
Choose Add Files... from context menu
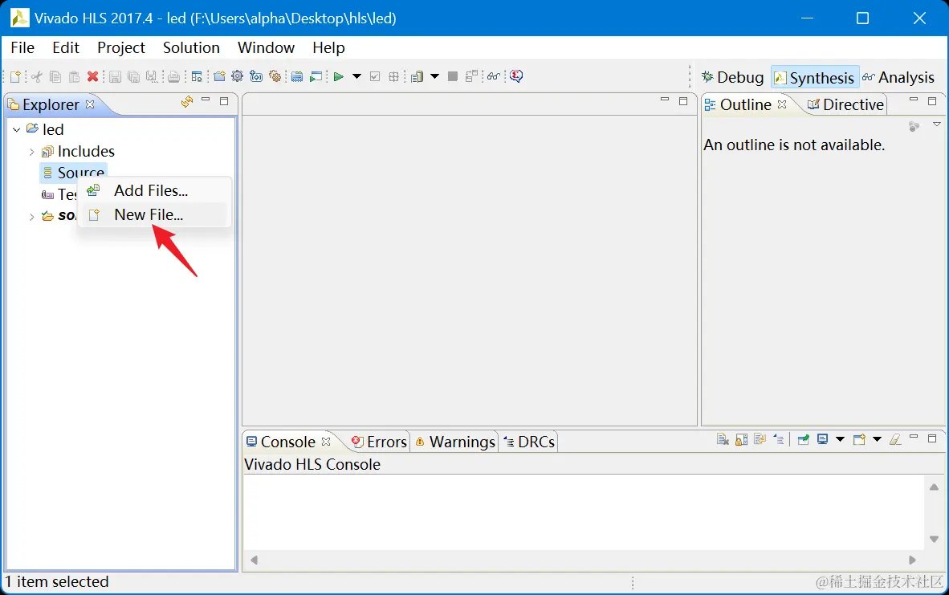(154, 190)
